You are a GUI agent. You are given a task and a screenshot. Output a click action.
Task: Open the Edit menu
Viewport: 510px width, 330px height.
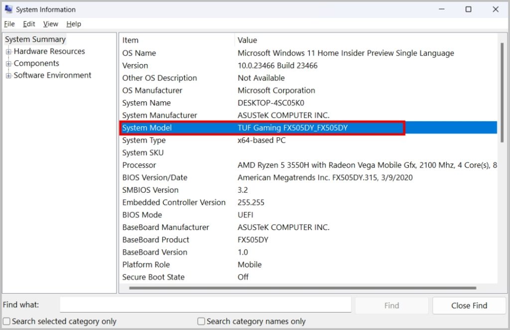tap(29, 24)
